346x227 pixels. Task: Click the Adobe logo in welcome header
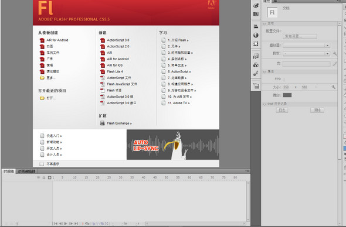pos(211,5)
